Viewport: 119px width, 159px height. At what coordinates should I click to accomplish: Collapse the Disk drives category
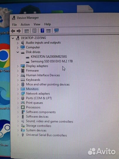pyautogui.click(x=18, y=52)
